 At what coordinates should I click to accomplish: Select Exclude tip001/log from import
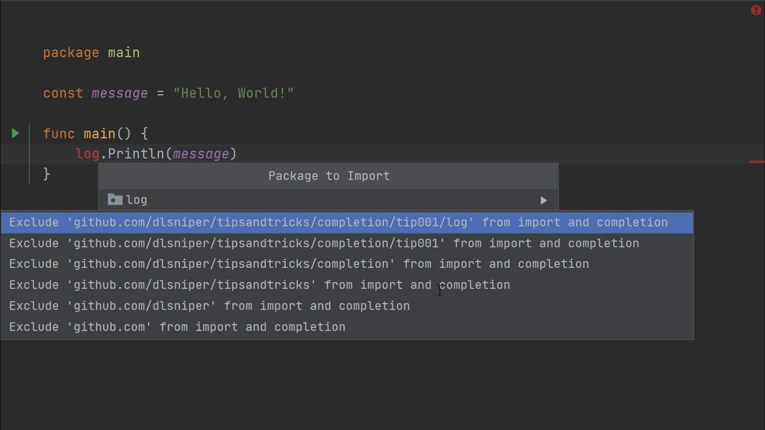(x=347, y=223)
